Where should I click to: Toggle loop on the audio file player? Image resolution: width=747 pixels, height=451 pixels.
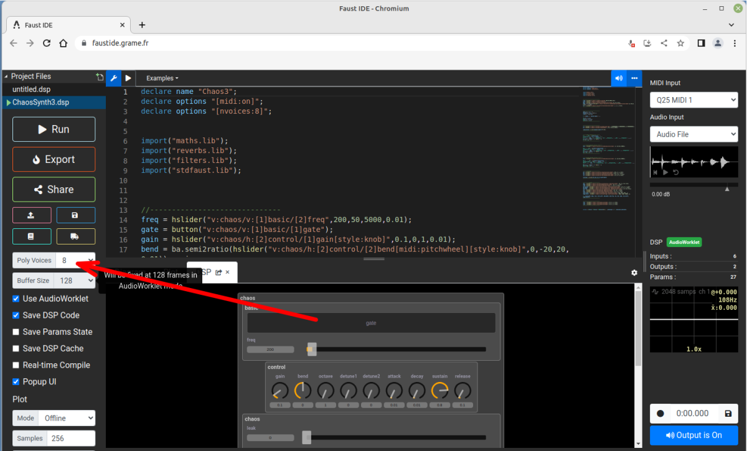pos(676,172)
